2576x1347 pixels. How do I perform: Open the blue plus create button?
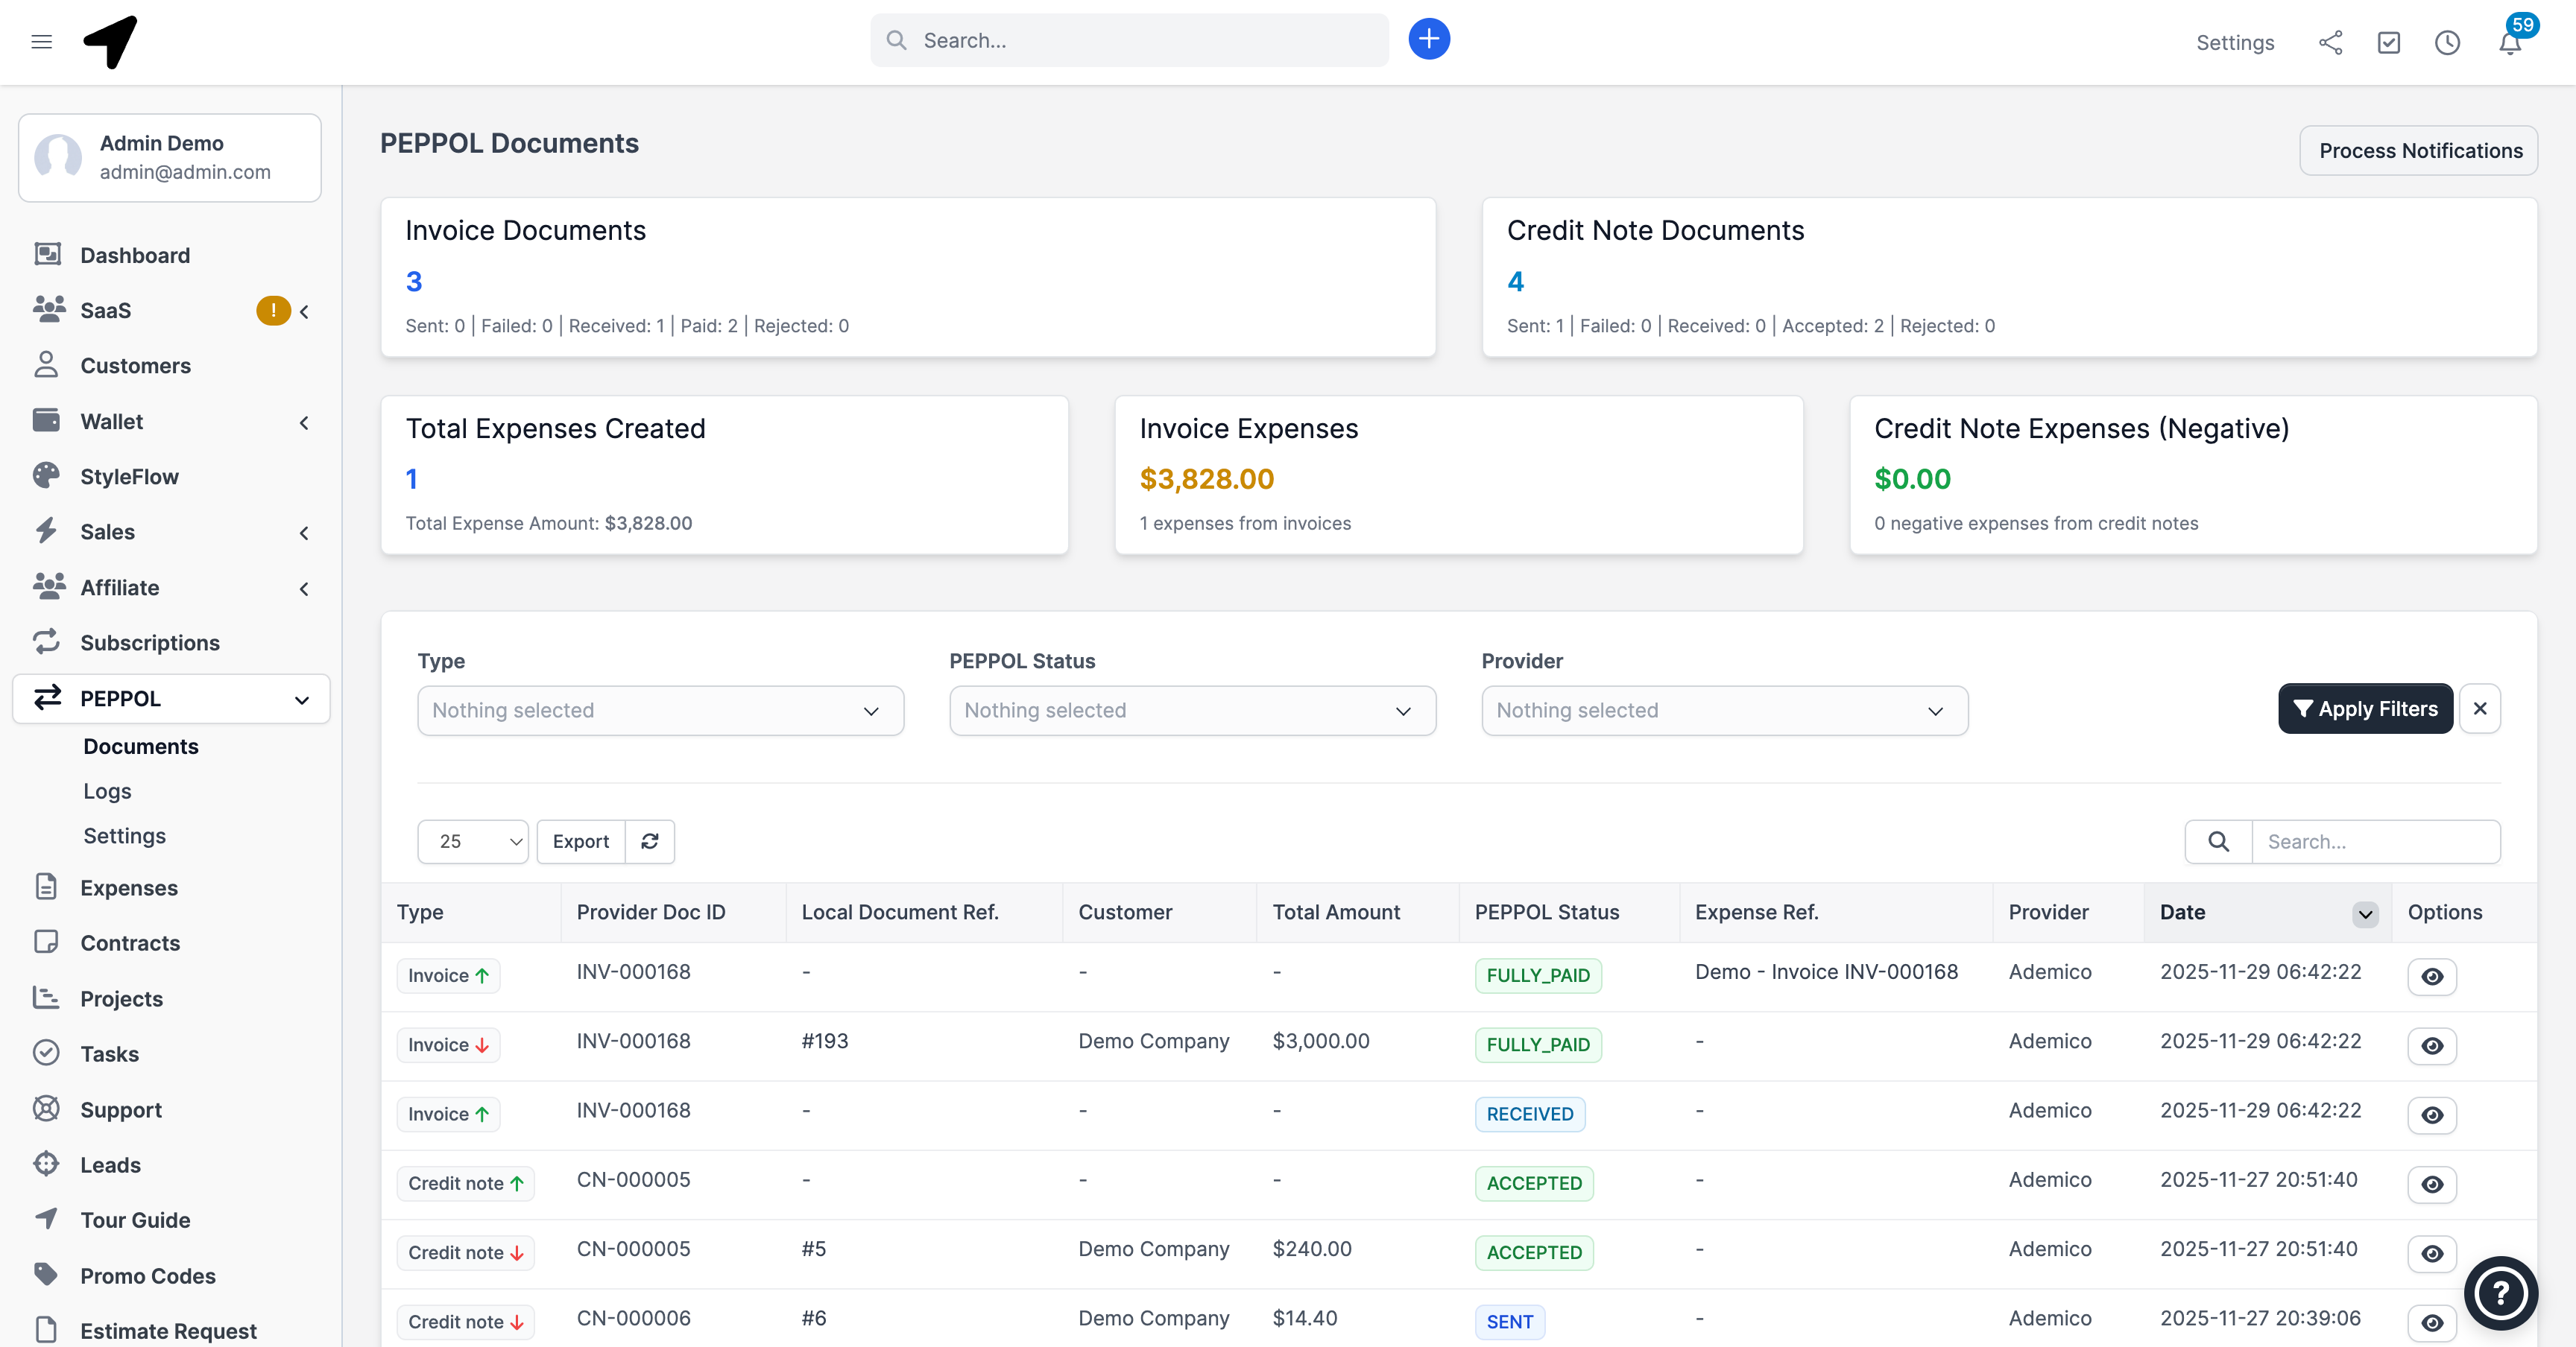pos(1428,38)
